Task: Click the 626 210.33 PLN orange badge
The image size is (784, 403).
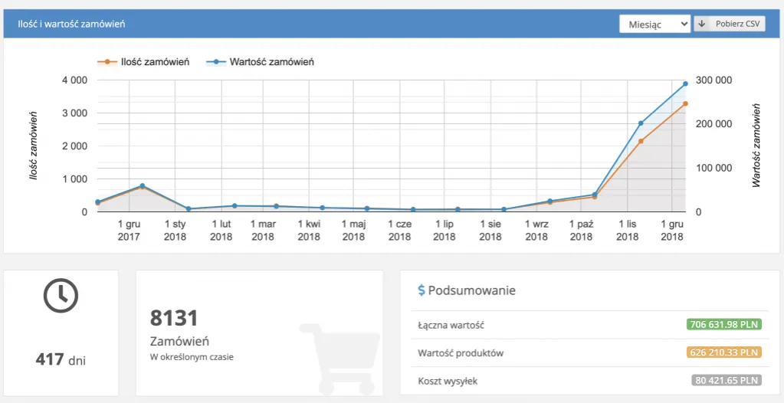Action: point(723,352)
